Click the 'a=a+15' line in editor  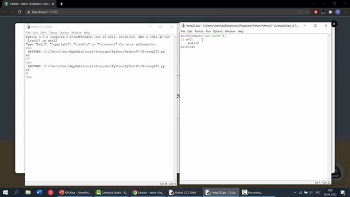click(x=193, y=43)
